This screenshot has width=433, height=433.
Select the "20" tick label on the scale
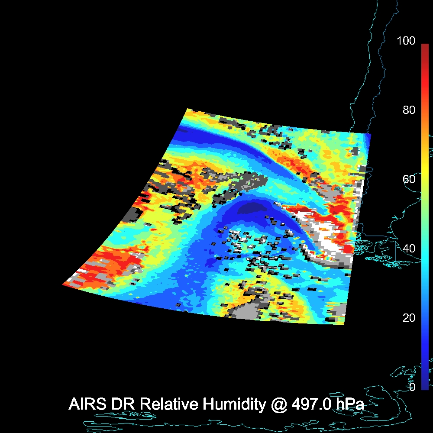[x=408, y=318]
